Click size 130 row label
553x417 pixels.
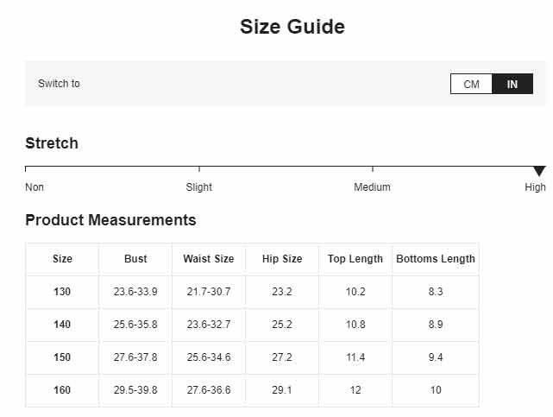[x=62, y=292]
